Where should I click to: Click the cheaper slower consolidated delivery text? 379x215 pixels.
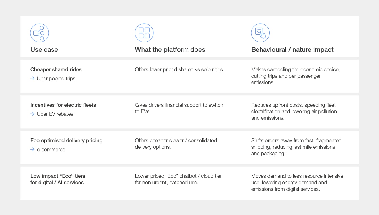(176, 144)
